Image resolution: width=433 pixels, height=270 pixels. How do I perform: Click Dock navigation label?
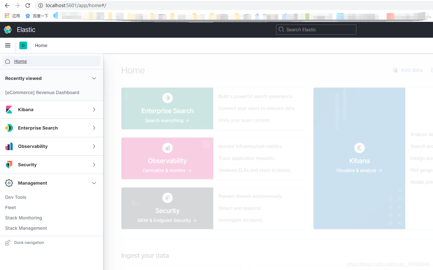[29, 243]
